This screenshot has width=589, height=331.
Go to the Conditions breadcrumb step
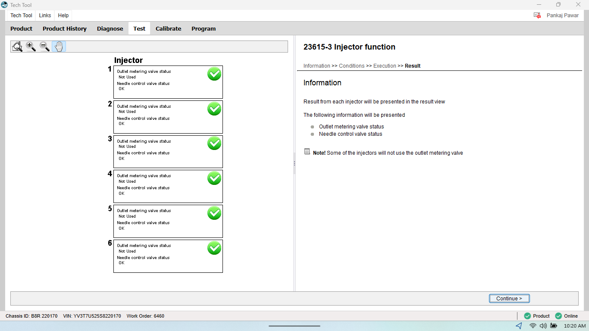coord(352,66)
